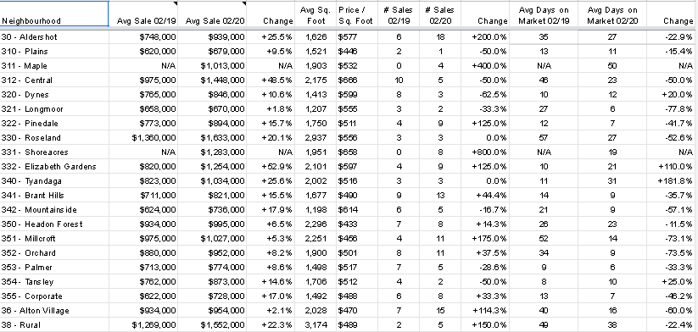Click the +800.0% sales change cell
The height and width of the screenshot is (332, 698).
485,152
